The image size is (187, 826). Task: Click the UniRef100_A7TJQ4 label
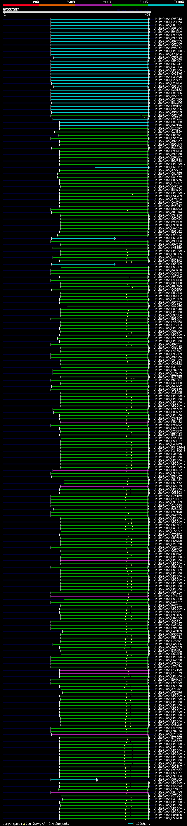coord(167,796)
